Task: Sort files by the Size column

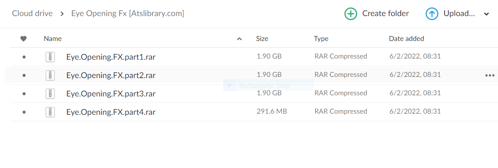Action: pyautogui.click(x=262, y=38)
